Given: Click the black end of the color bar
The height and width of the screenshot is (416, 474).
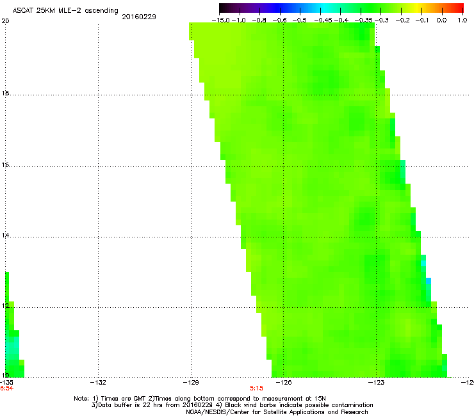Looking at the screenshot, I should point(224,8).
